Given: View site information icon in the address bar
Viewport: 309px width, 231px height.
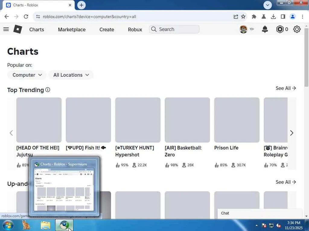Looking at the screenshot, I should point(38,17).
